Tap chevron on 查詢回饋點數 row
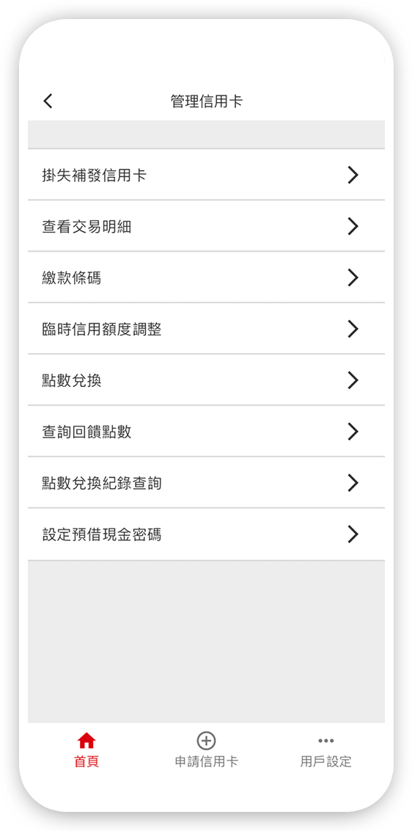The width and height of the screenshot is (412, 831). point(353,432)
